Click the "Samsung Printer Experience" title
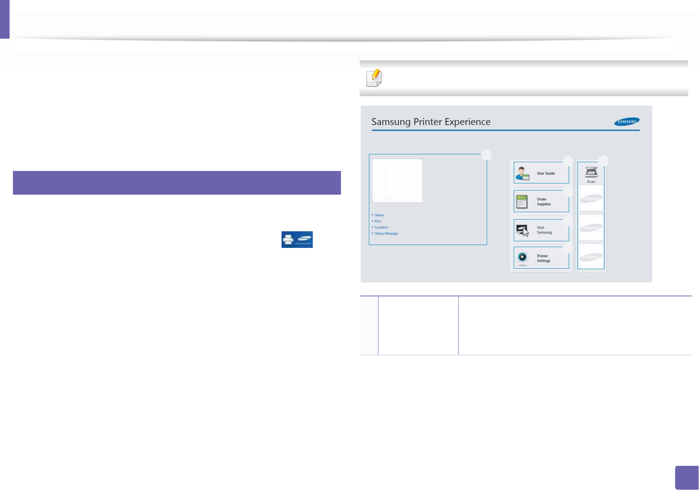This screenshot has width=699, height=490. (431, 122)
